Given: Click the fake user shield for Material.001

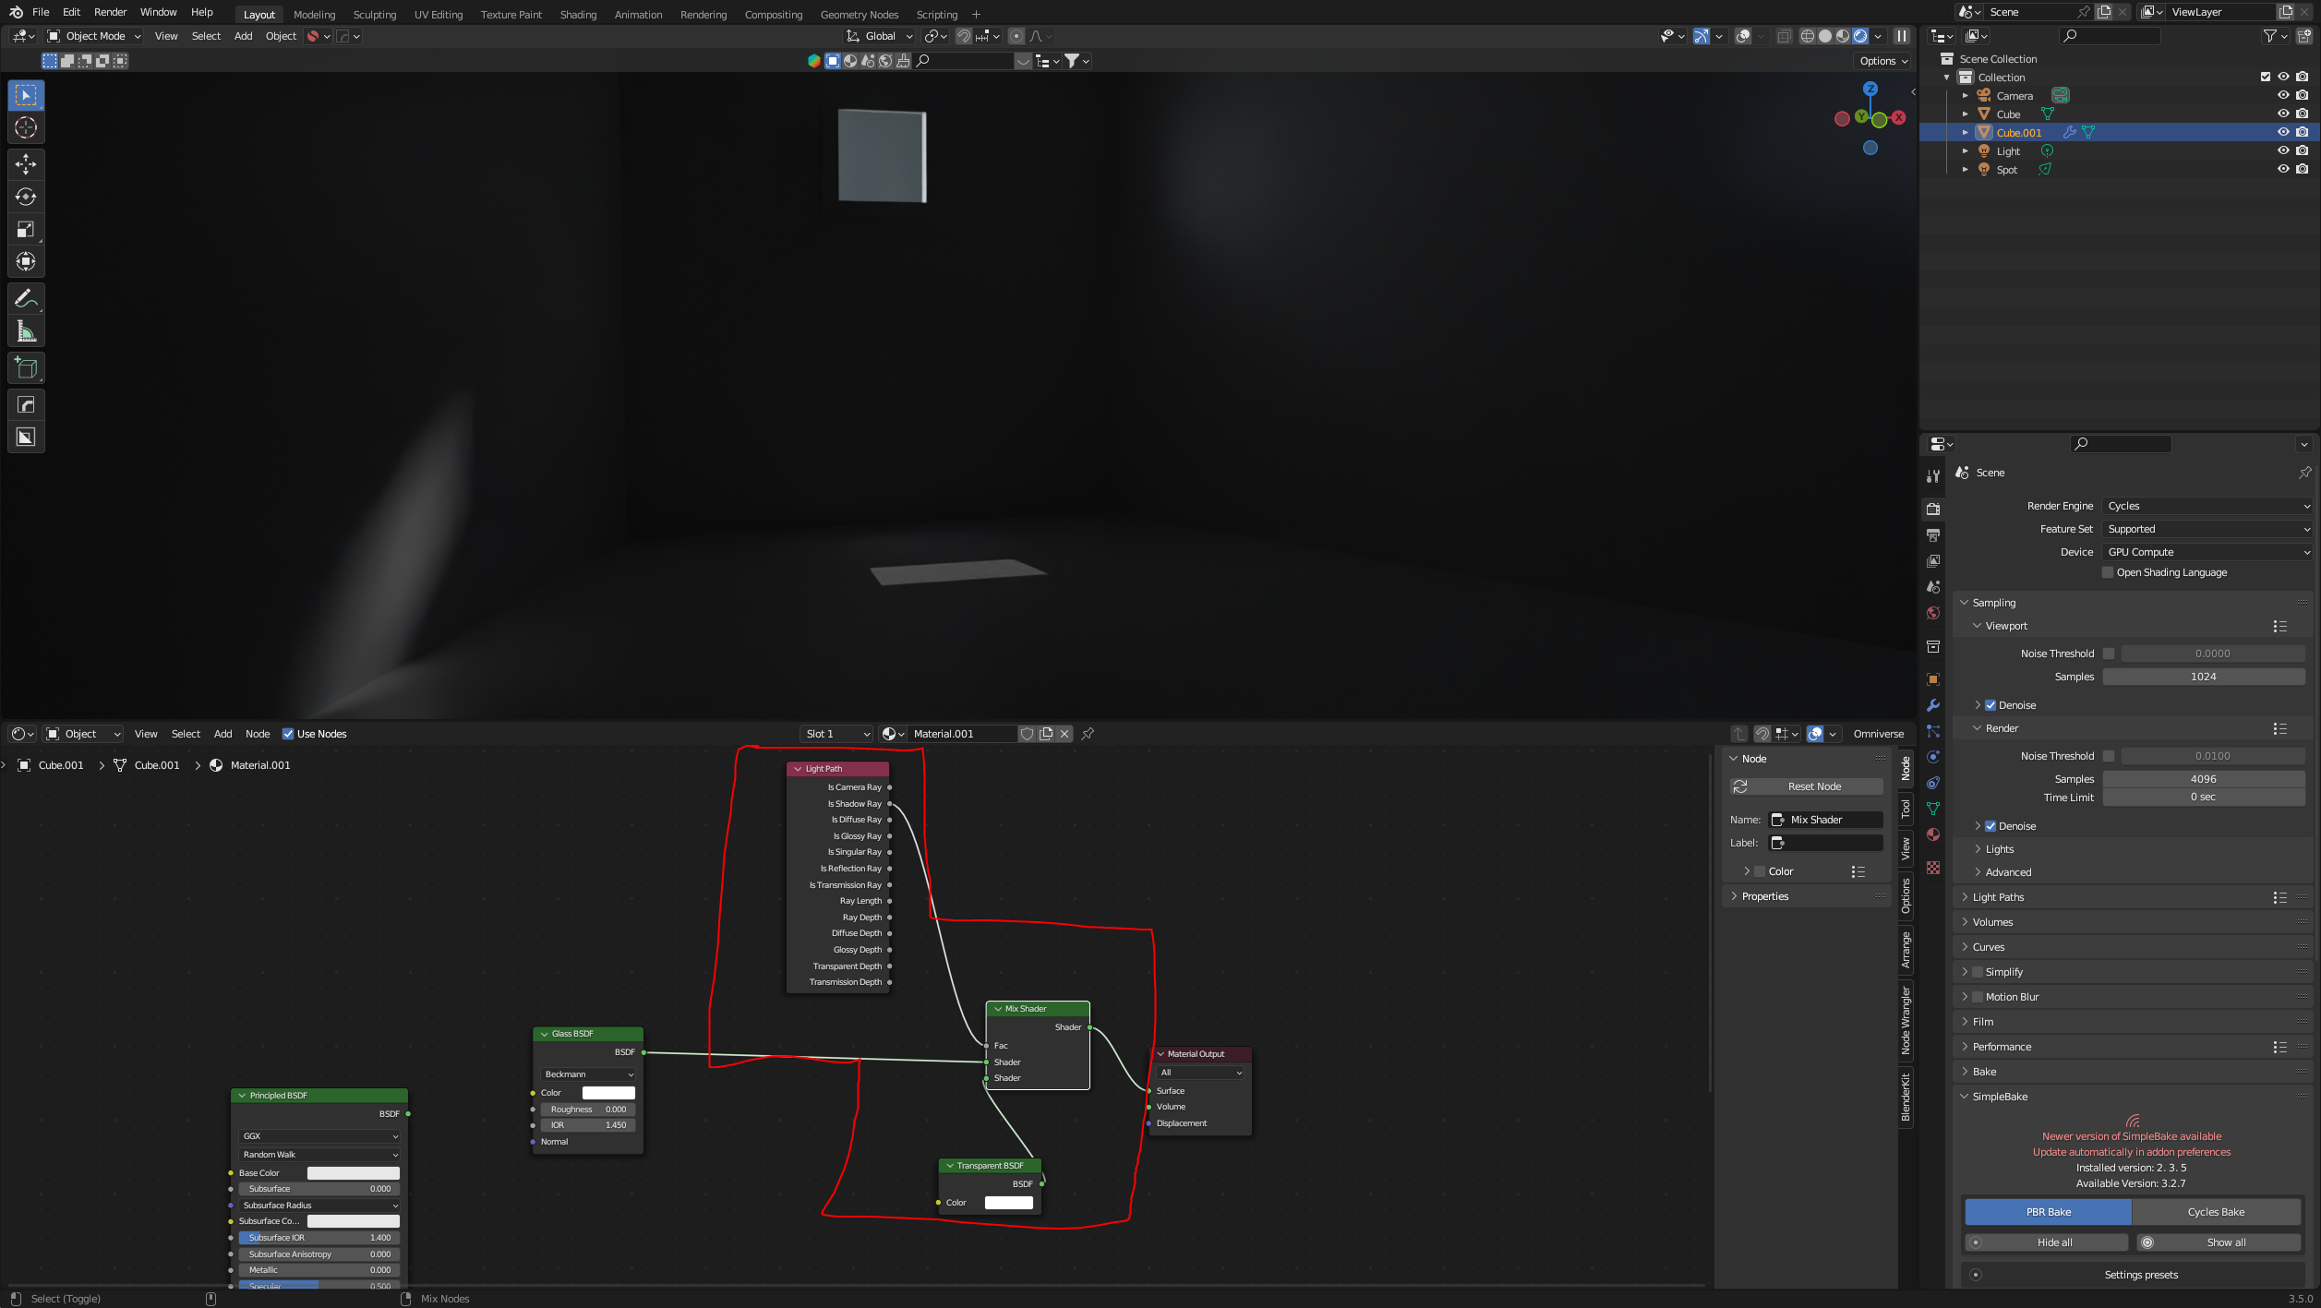Looking at the screenshot, I should coord(1027,734).
